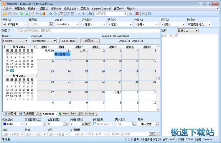Click the undo arrow toolbar icon
This screenshot has width=221, height=143.
click(50, 14)
